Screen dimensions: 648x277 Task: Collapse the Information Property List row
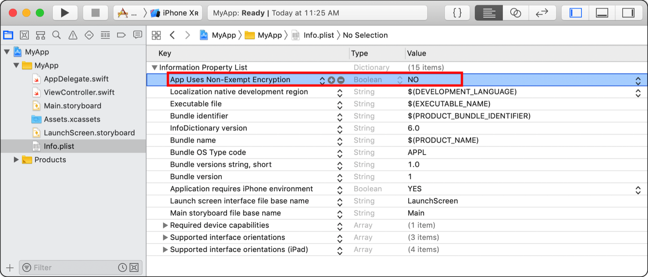pos(154,68)
